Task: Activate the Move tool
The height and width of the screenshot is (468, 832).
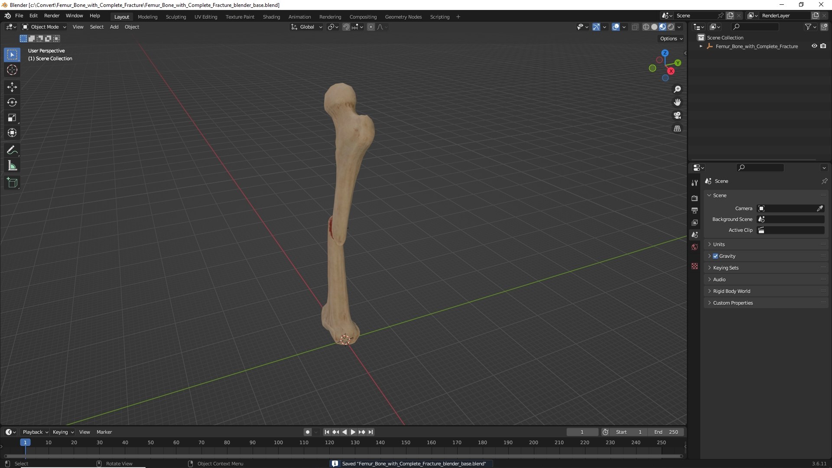Action: 12,87
